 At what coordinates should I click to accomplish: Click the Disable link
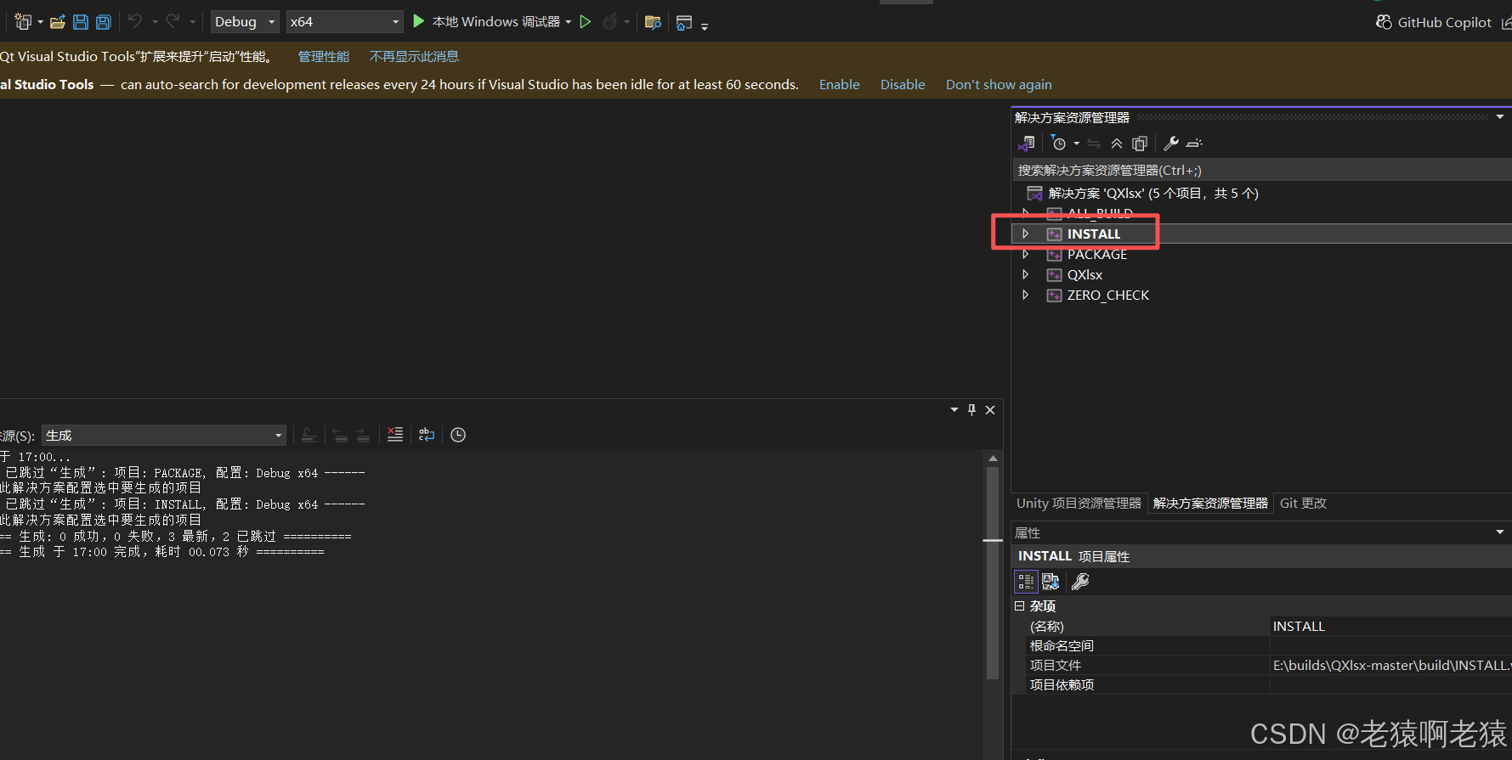tap(903, 85)
